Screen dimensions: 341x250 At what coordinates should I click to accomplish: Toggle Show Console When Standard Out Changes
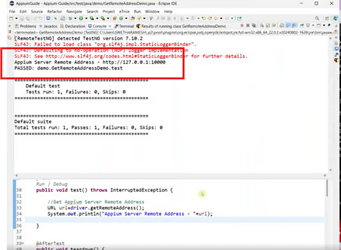[287, 25]
